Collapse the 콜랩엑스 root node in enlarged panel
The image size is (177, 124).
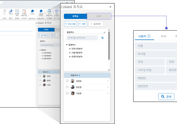[x=67, y=45]
